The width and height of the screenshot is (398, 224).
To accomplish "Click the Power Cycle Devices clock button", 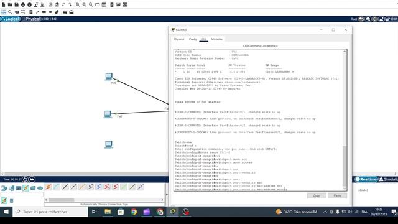I will (25, 180).
